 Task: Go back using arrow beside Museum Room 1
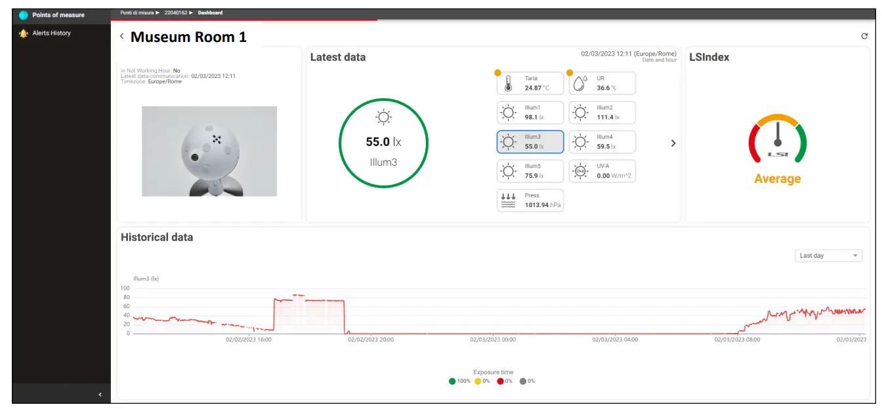point(122,37)
